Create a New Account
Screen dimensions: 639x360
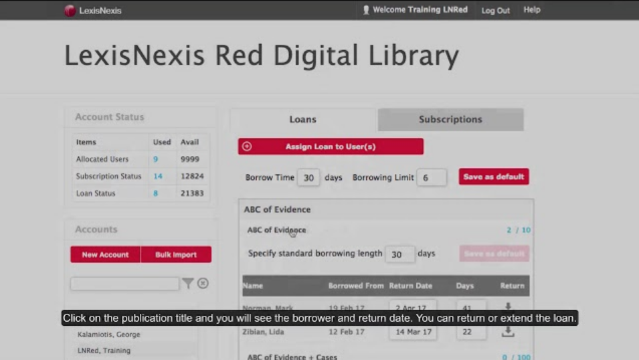pyautogui.click(x=105, y=254)
